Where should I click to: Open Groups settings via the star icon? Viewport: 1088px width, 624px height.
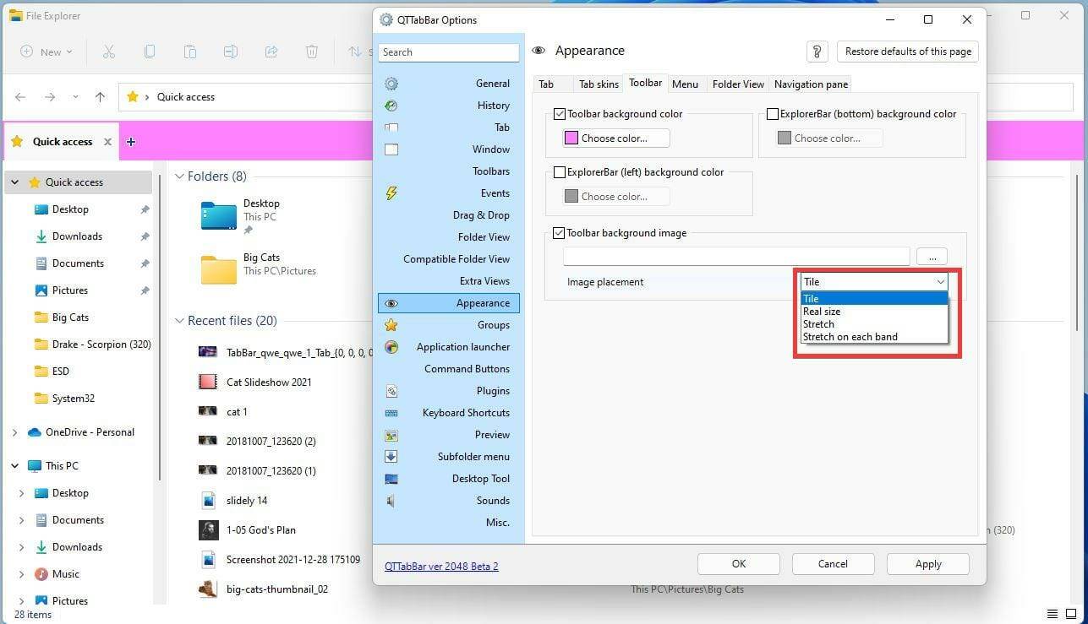coord(391,324)
